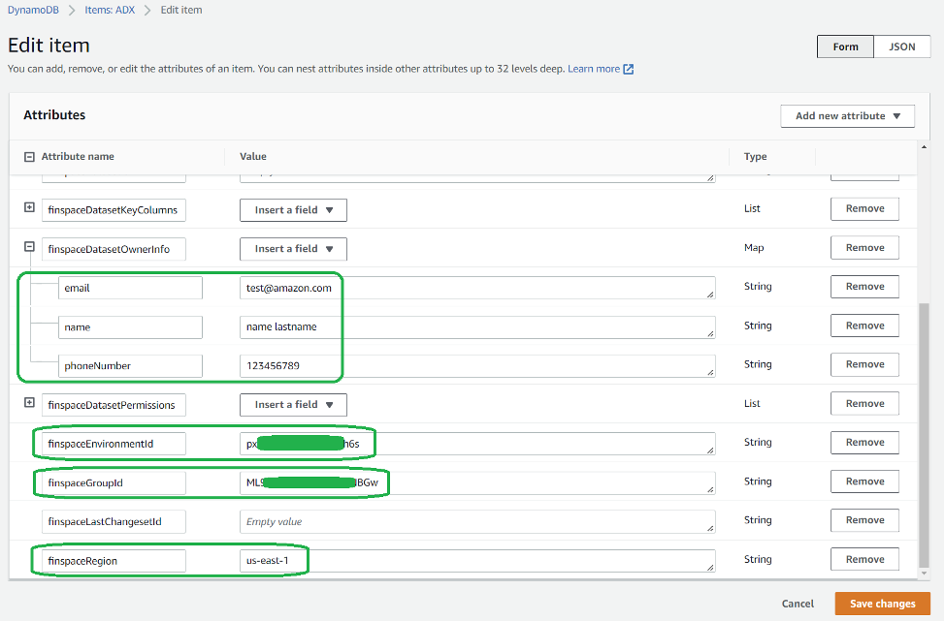Screen dimensions: 945x621
Task: Switch to the JSON editing view
Action: coord(901,46)
